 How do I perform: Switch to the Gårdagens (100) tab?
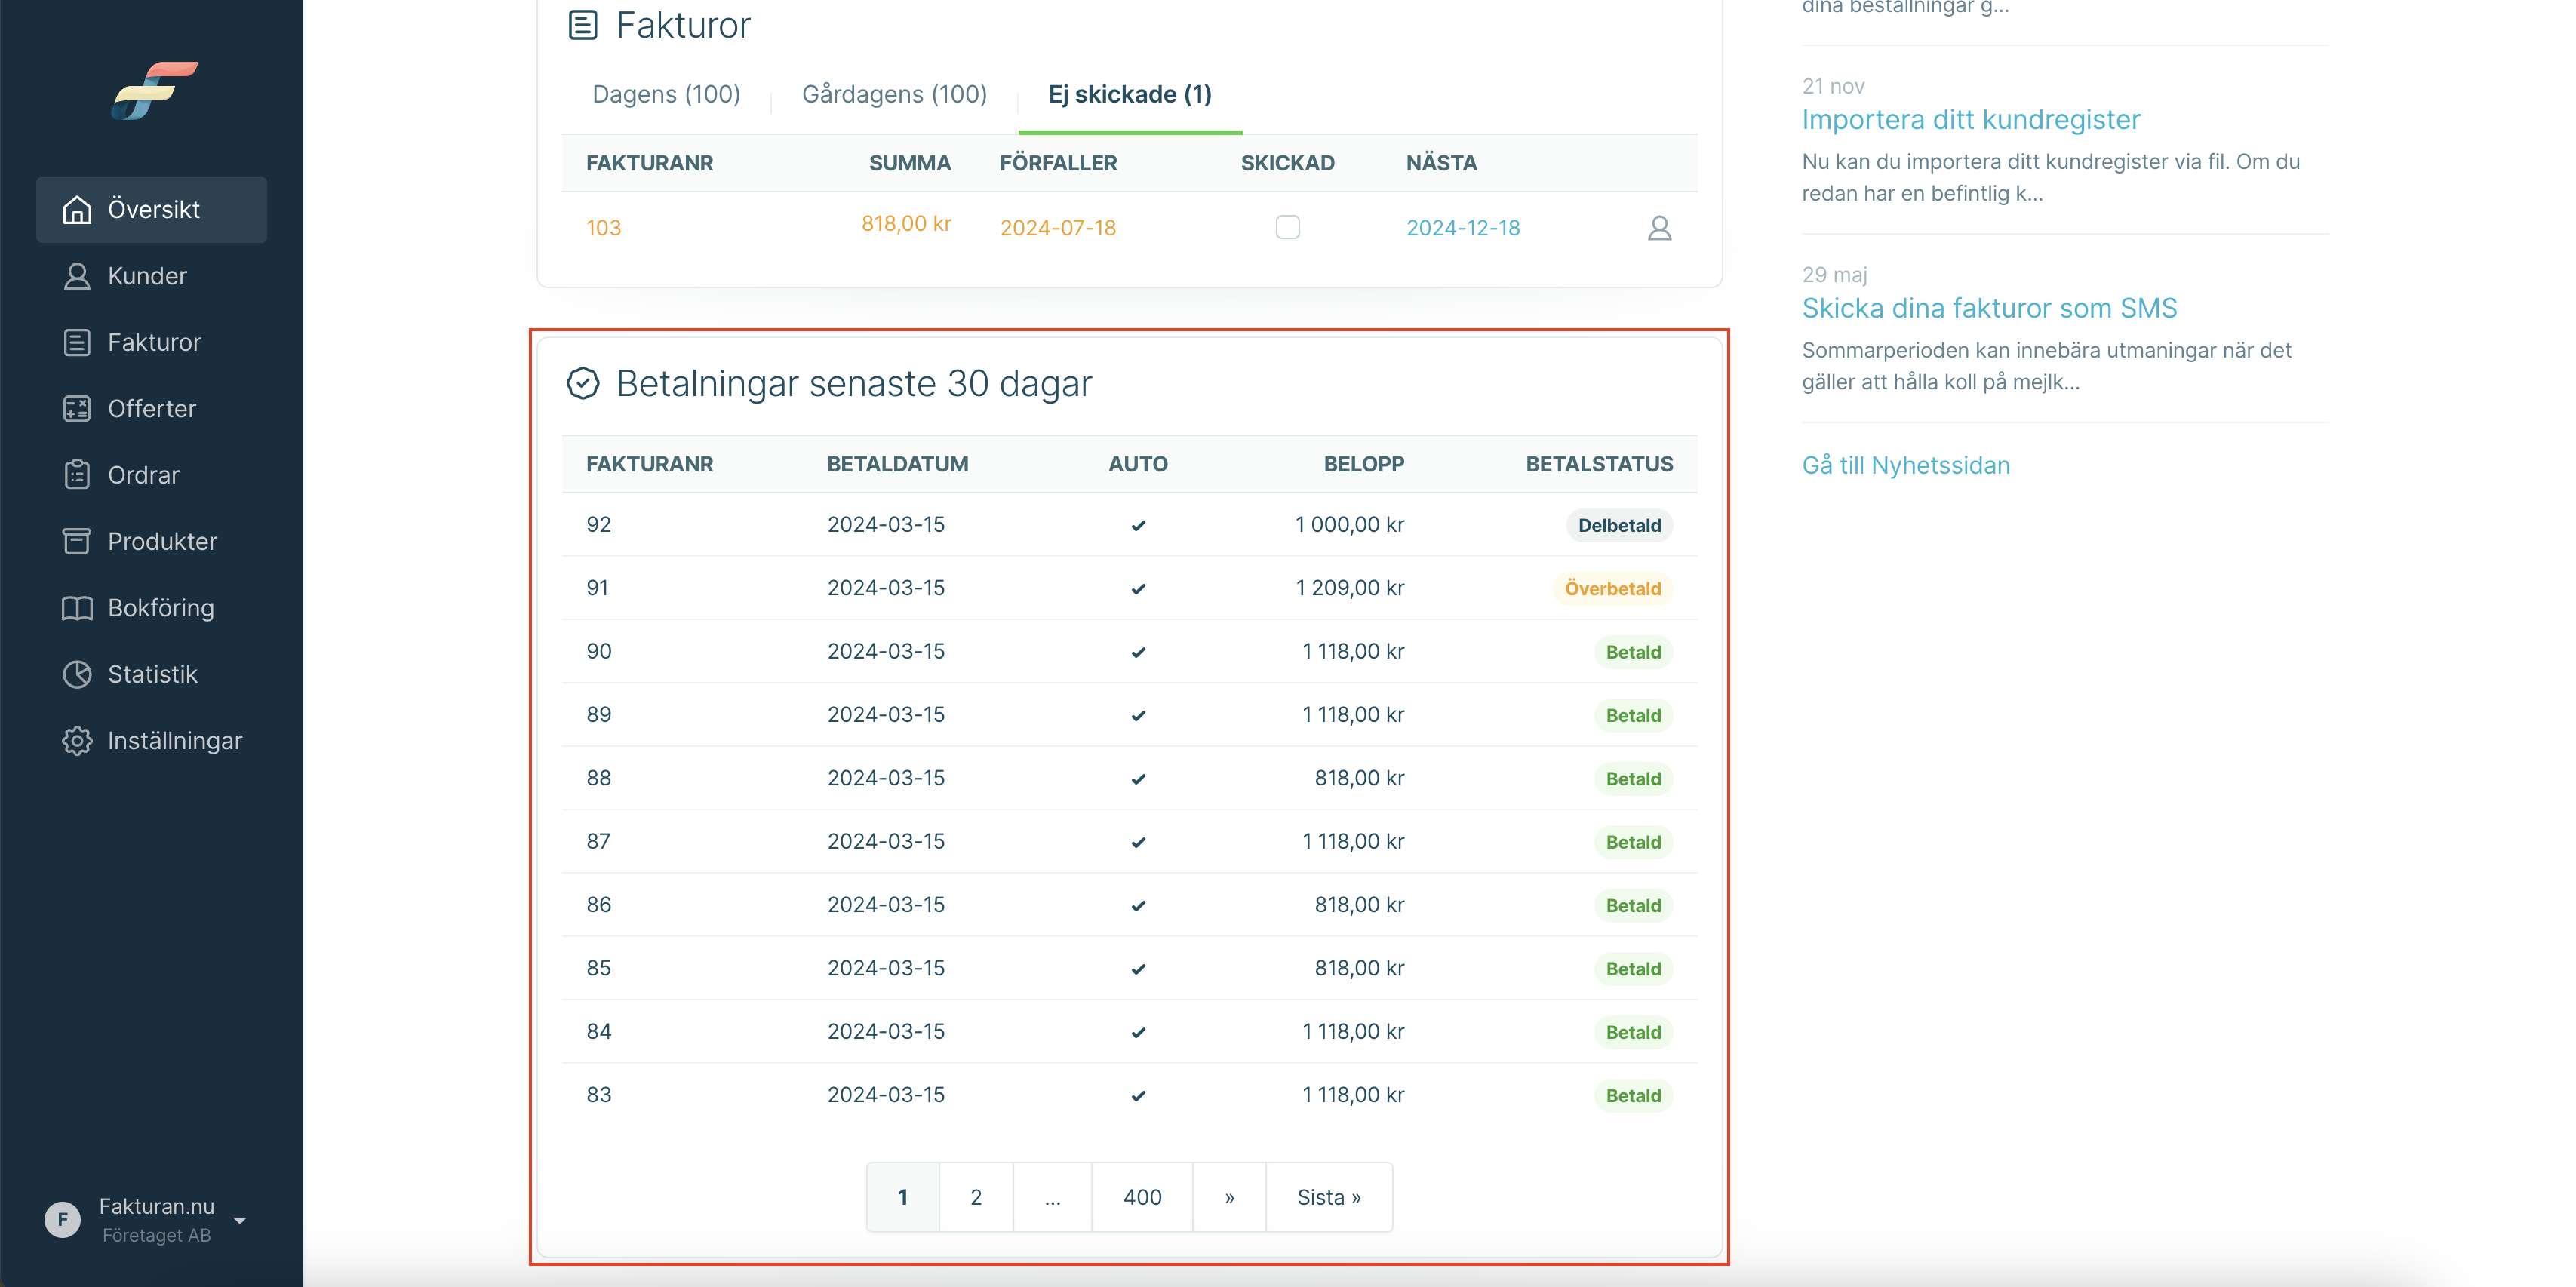coord(894,94)
